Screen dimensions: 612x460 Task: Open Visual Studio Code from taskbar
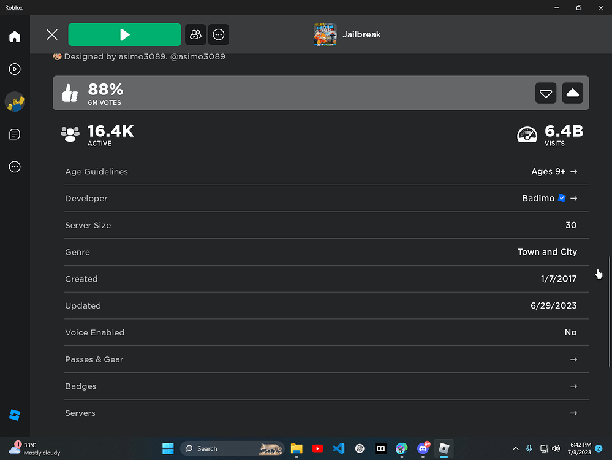pos(339,449)
